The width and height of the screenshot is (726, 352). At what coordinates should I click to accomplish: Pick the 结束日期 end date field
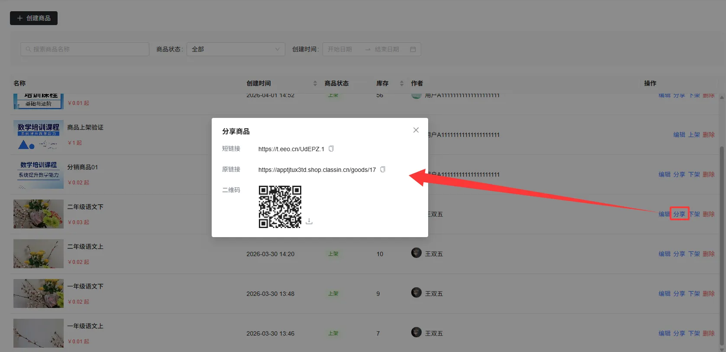point(387,49)
